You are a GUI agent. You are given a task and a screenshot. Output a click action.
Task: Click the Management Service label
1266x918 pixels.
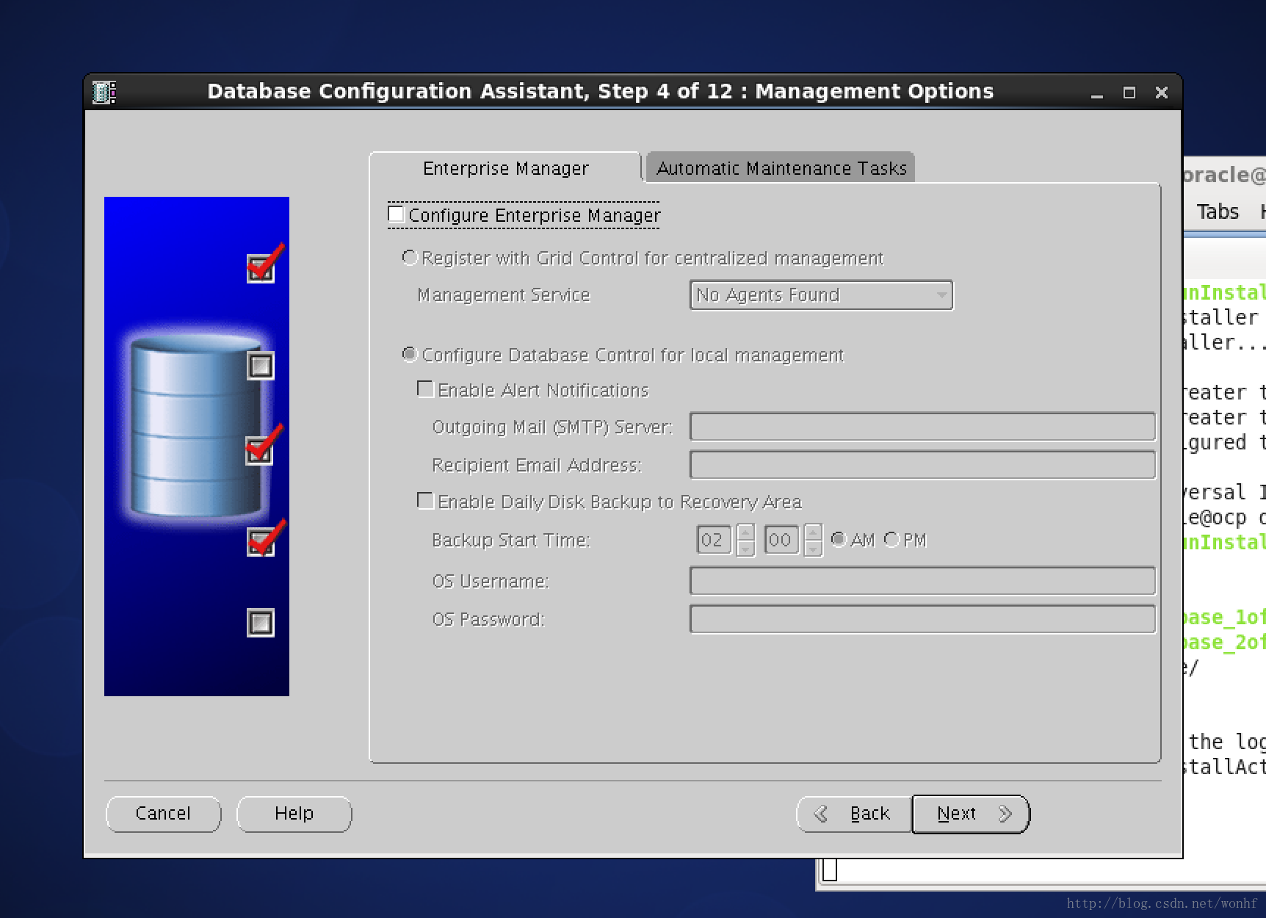(x=504, y=295)
